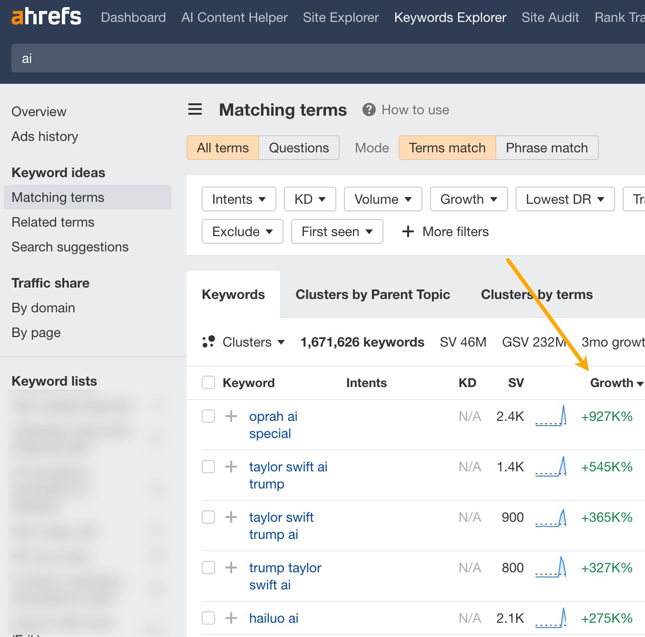Click the ahrefs logo

pyautogui.click(x=45, y=16)
